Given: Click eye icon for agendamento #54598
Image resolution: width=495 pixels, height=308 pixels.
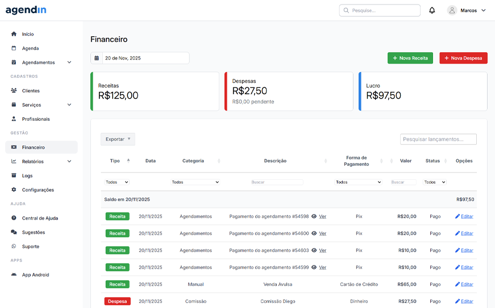Looking at the screenshot, I should (x=314, y=216).
